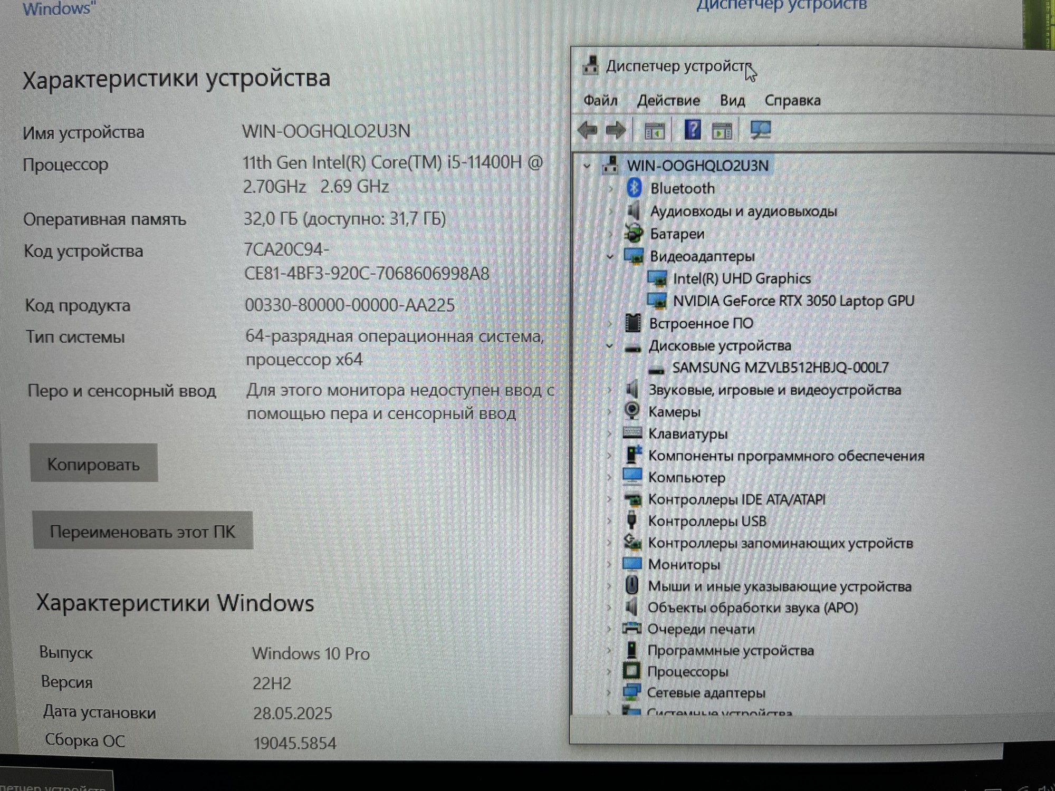Image resolution: width=1055 pixels, height=791 pixels.
Task: Collapse the Видеоадаптеры tree branch
Action: click(609, 257)
